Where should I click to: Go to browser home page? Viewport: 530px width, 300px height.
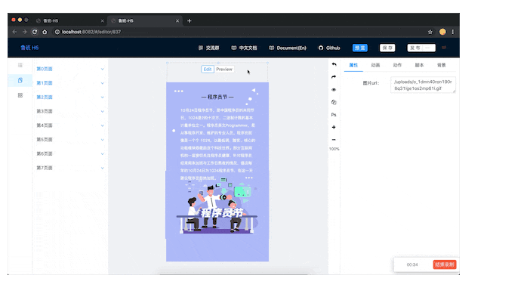[x=45, y=32]
